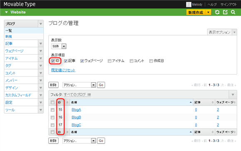Uncheck the ウェブページ display checkbox
This screenshot has width=241, height=151.
(x=82, y=61)
